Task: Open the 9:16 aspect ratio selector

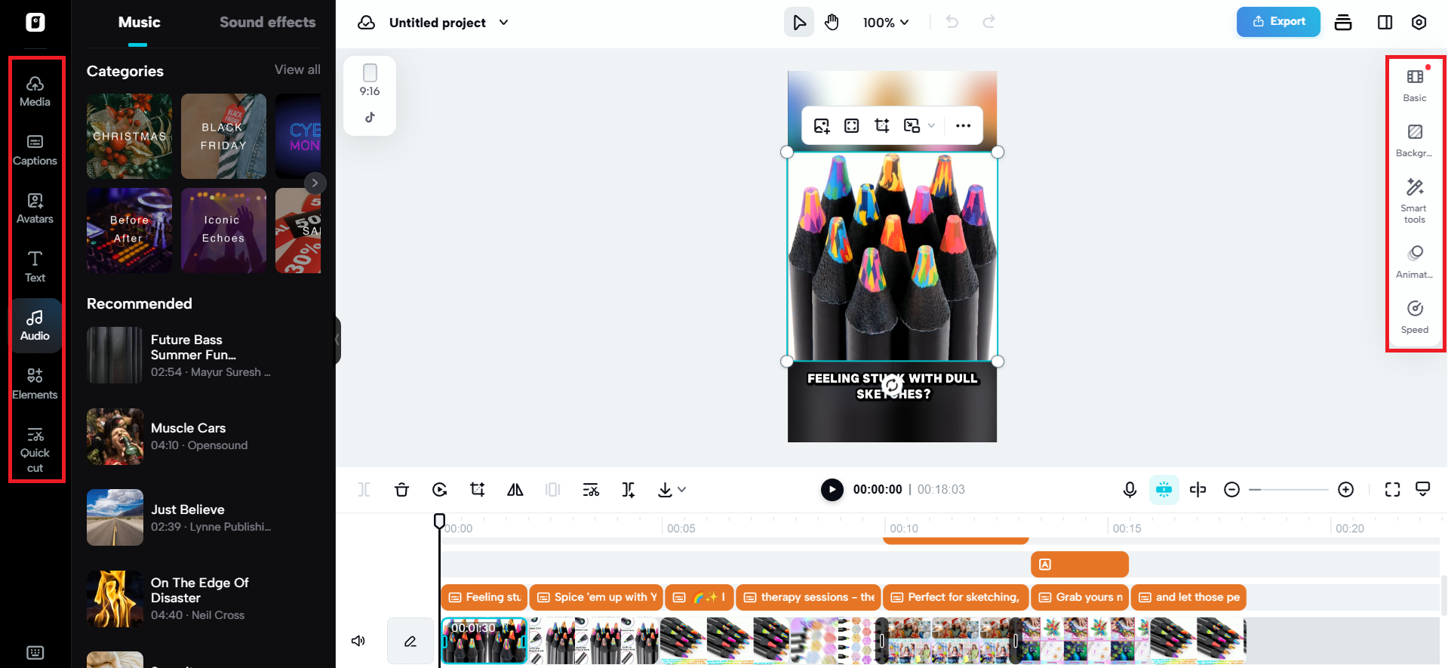Action: point(370,81)
